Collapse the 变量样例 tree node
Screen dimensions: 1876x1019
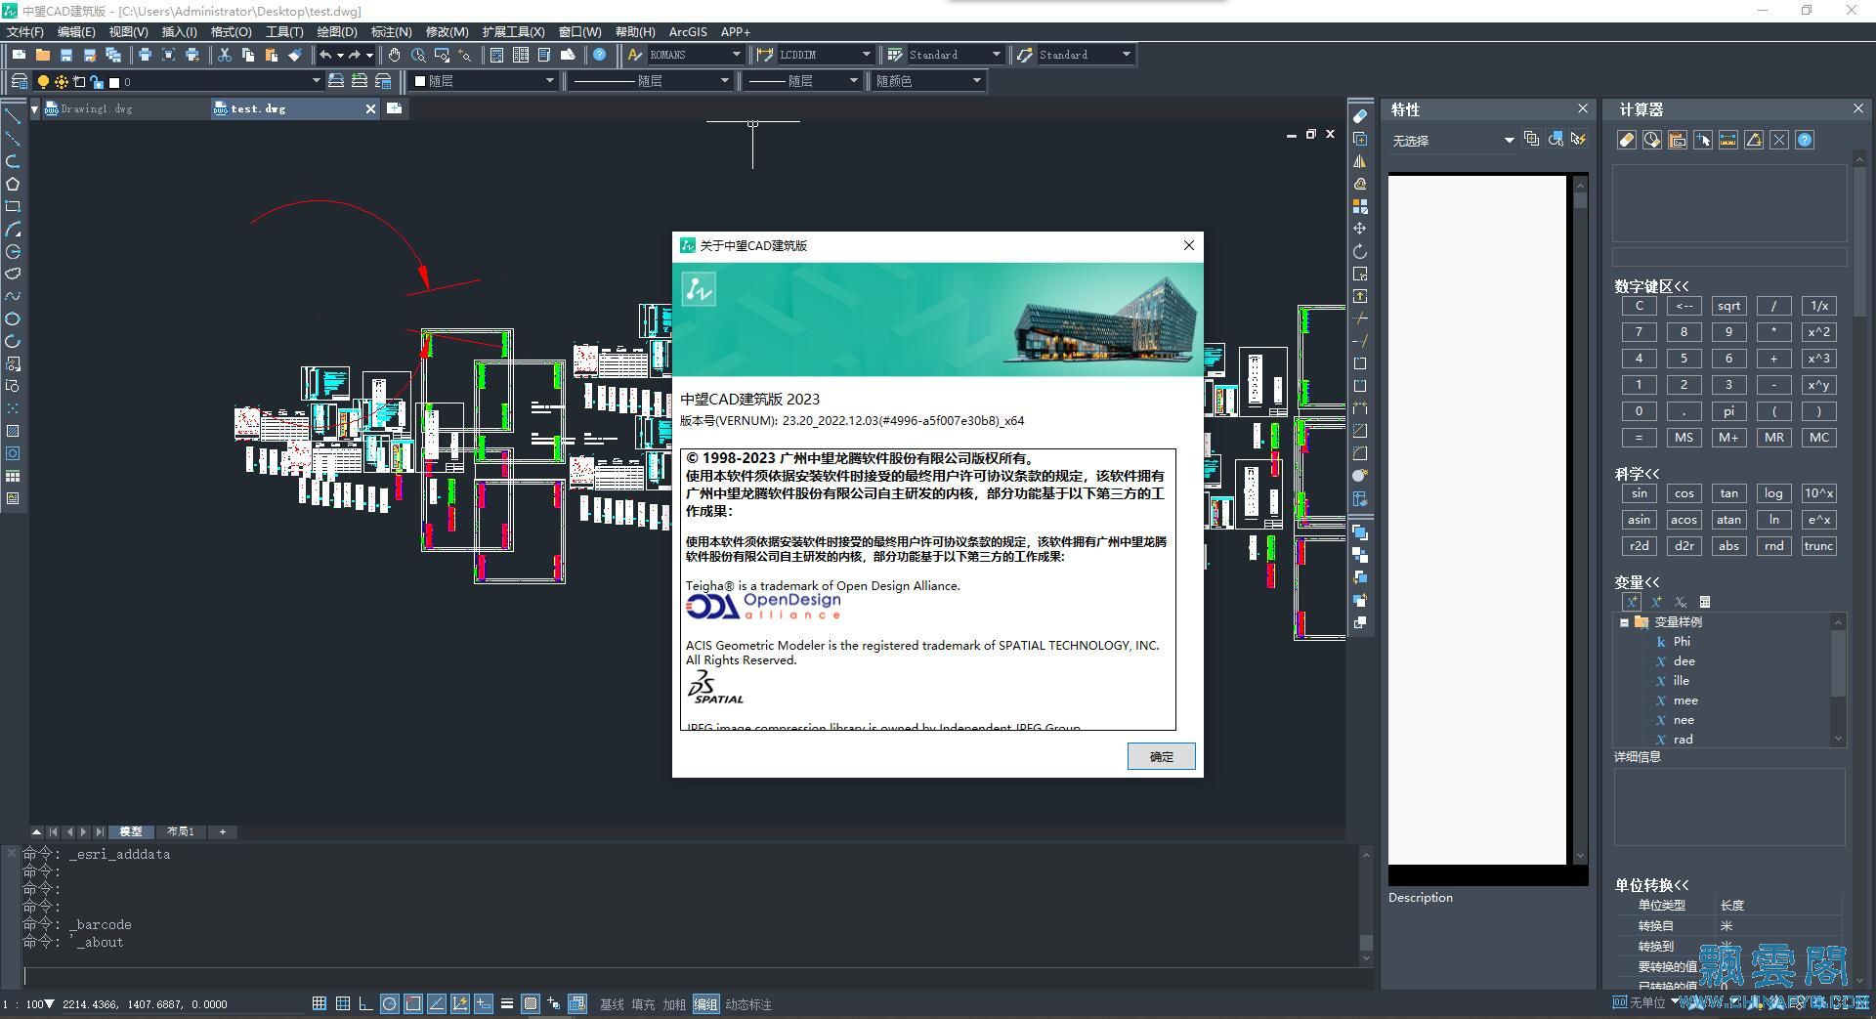[1624, 622]
